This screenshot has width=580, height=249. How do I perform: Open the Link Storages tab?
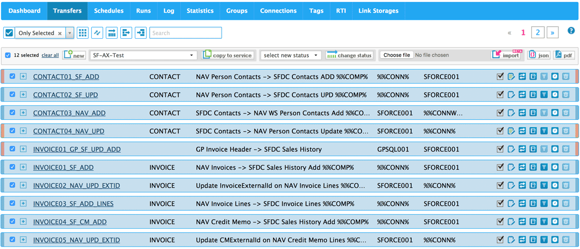(x=378, y=11)
